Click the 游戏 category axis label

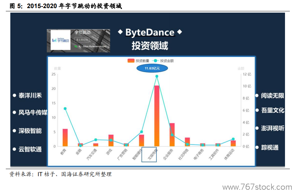pos(109,152)
